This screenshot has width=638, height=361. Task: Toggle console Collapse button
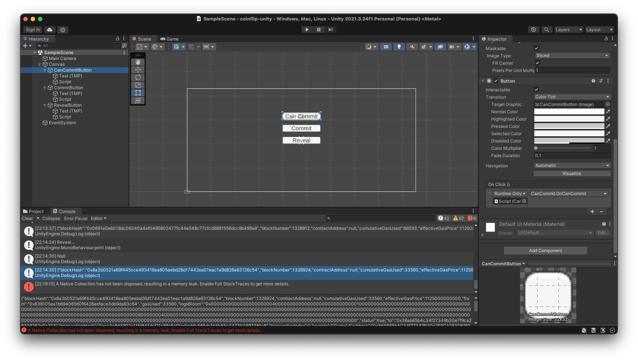(x=51, y=218)
